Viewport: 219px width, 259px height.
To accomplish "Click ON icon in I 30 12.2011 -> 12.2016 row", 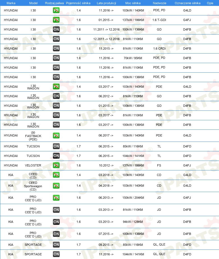I will 56,39.
